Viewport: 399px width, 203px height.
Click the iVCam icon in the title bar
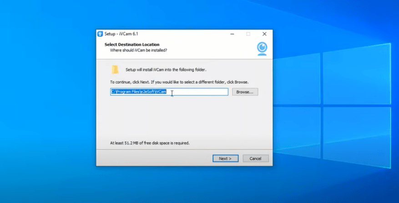click(x=100, y=34)
